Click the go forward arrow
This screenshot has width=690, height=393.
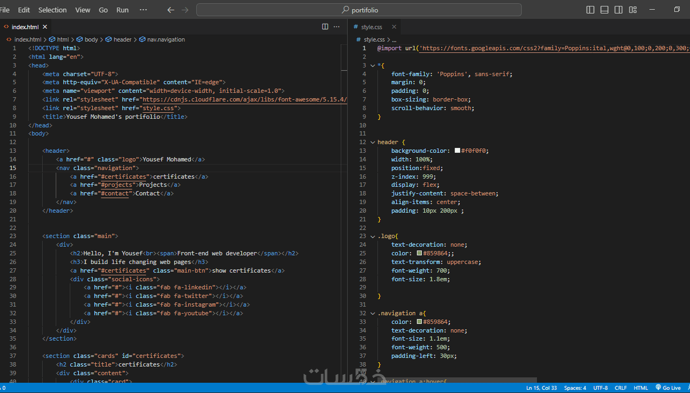point(185,10)
